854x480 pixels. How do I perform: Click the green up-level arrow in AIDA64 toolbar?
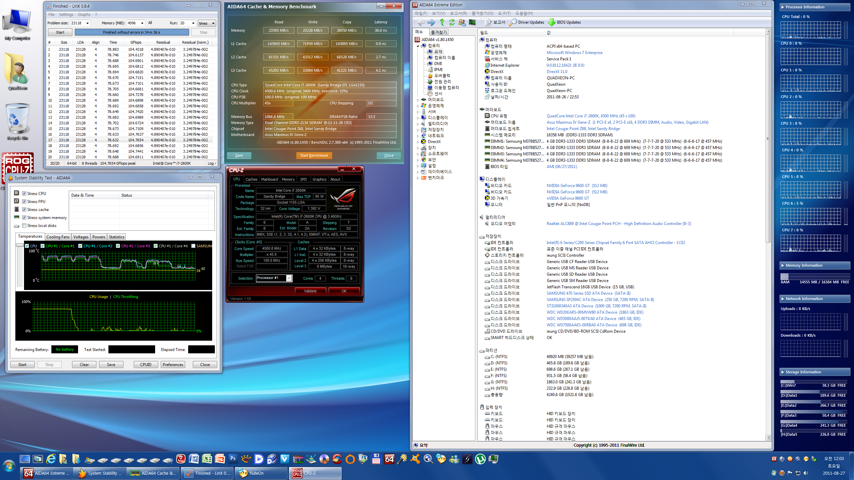[x=442, y=22]
